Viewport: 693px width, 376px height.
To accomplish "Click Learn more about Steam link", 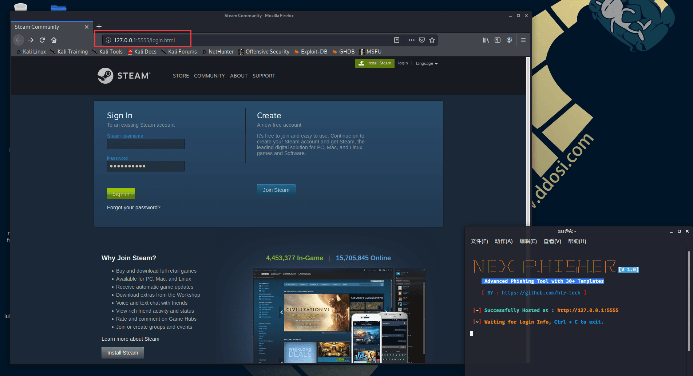I will click(130, 339).
